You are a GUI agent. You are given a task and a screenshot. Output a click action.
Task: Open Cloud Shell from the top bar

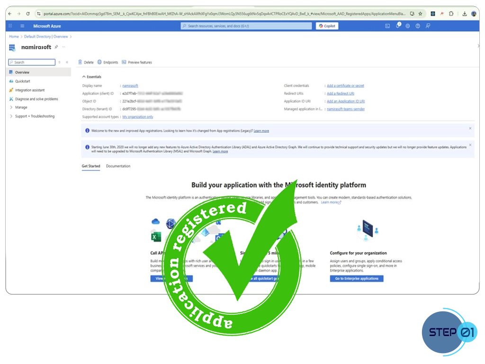pos(387,26)
